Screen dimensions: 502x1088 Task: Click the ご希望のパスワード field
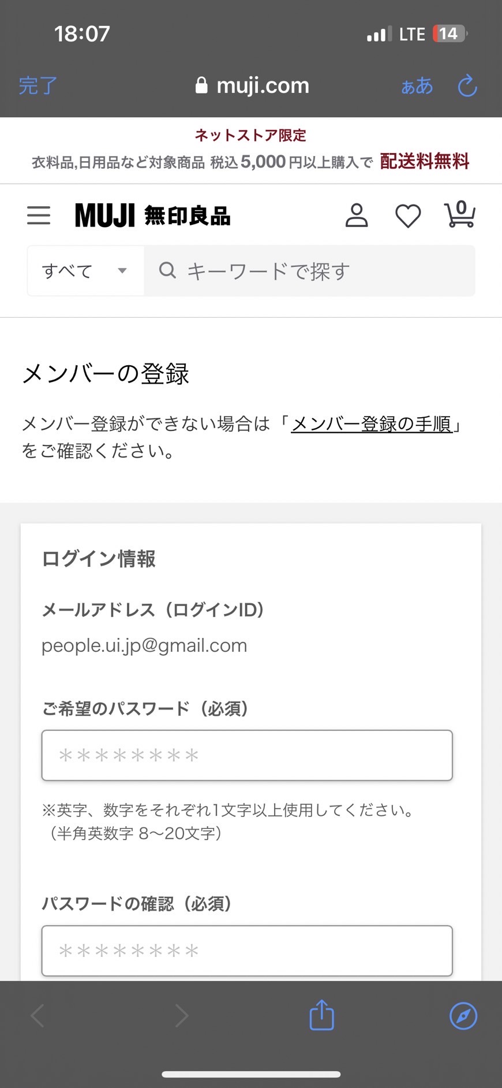[x=247, y=755]
